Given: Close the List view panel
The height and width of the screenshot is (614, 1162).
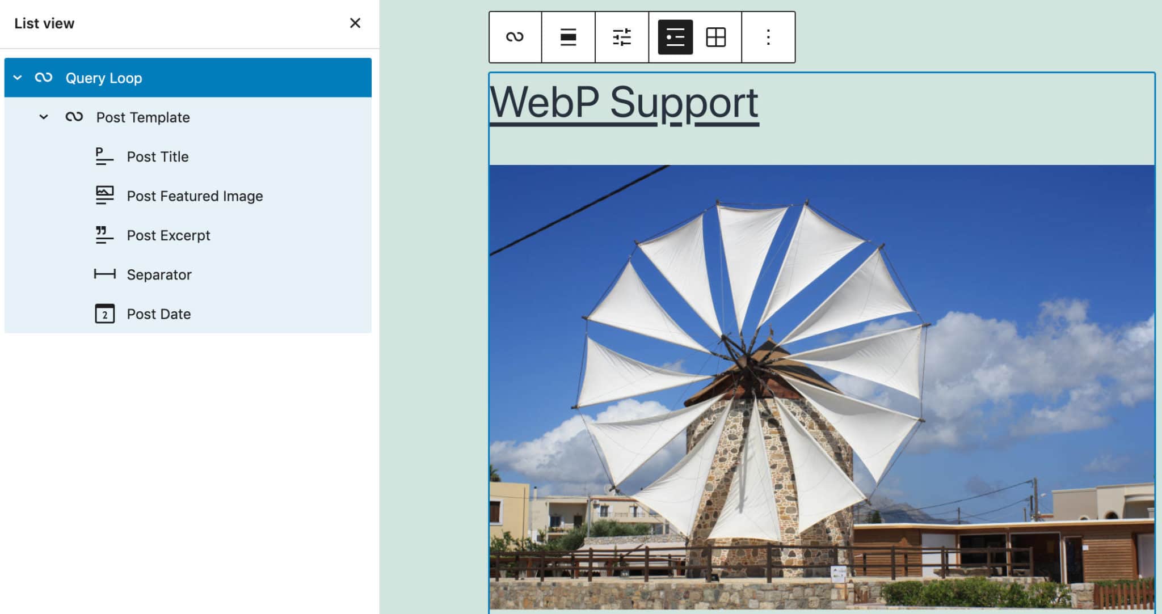Looking at the screenshot, I should click(355, 23).
